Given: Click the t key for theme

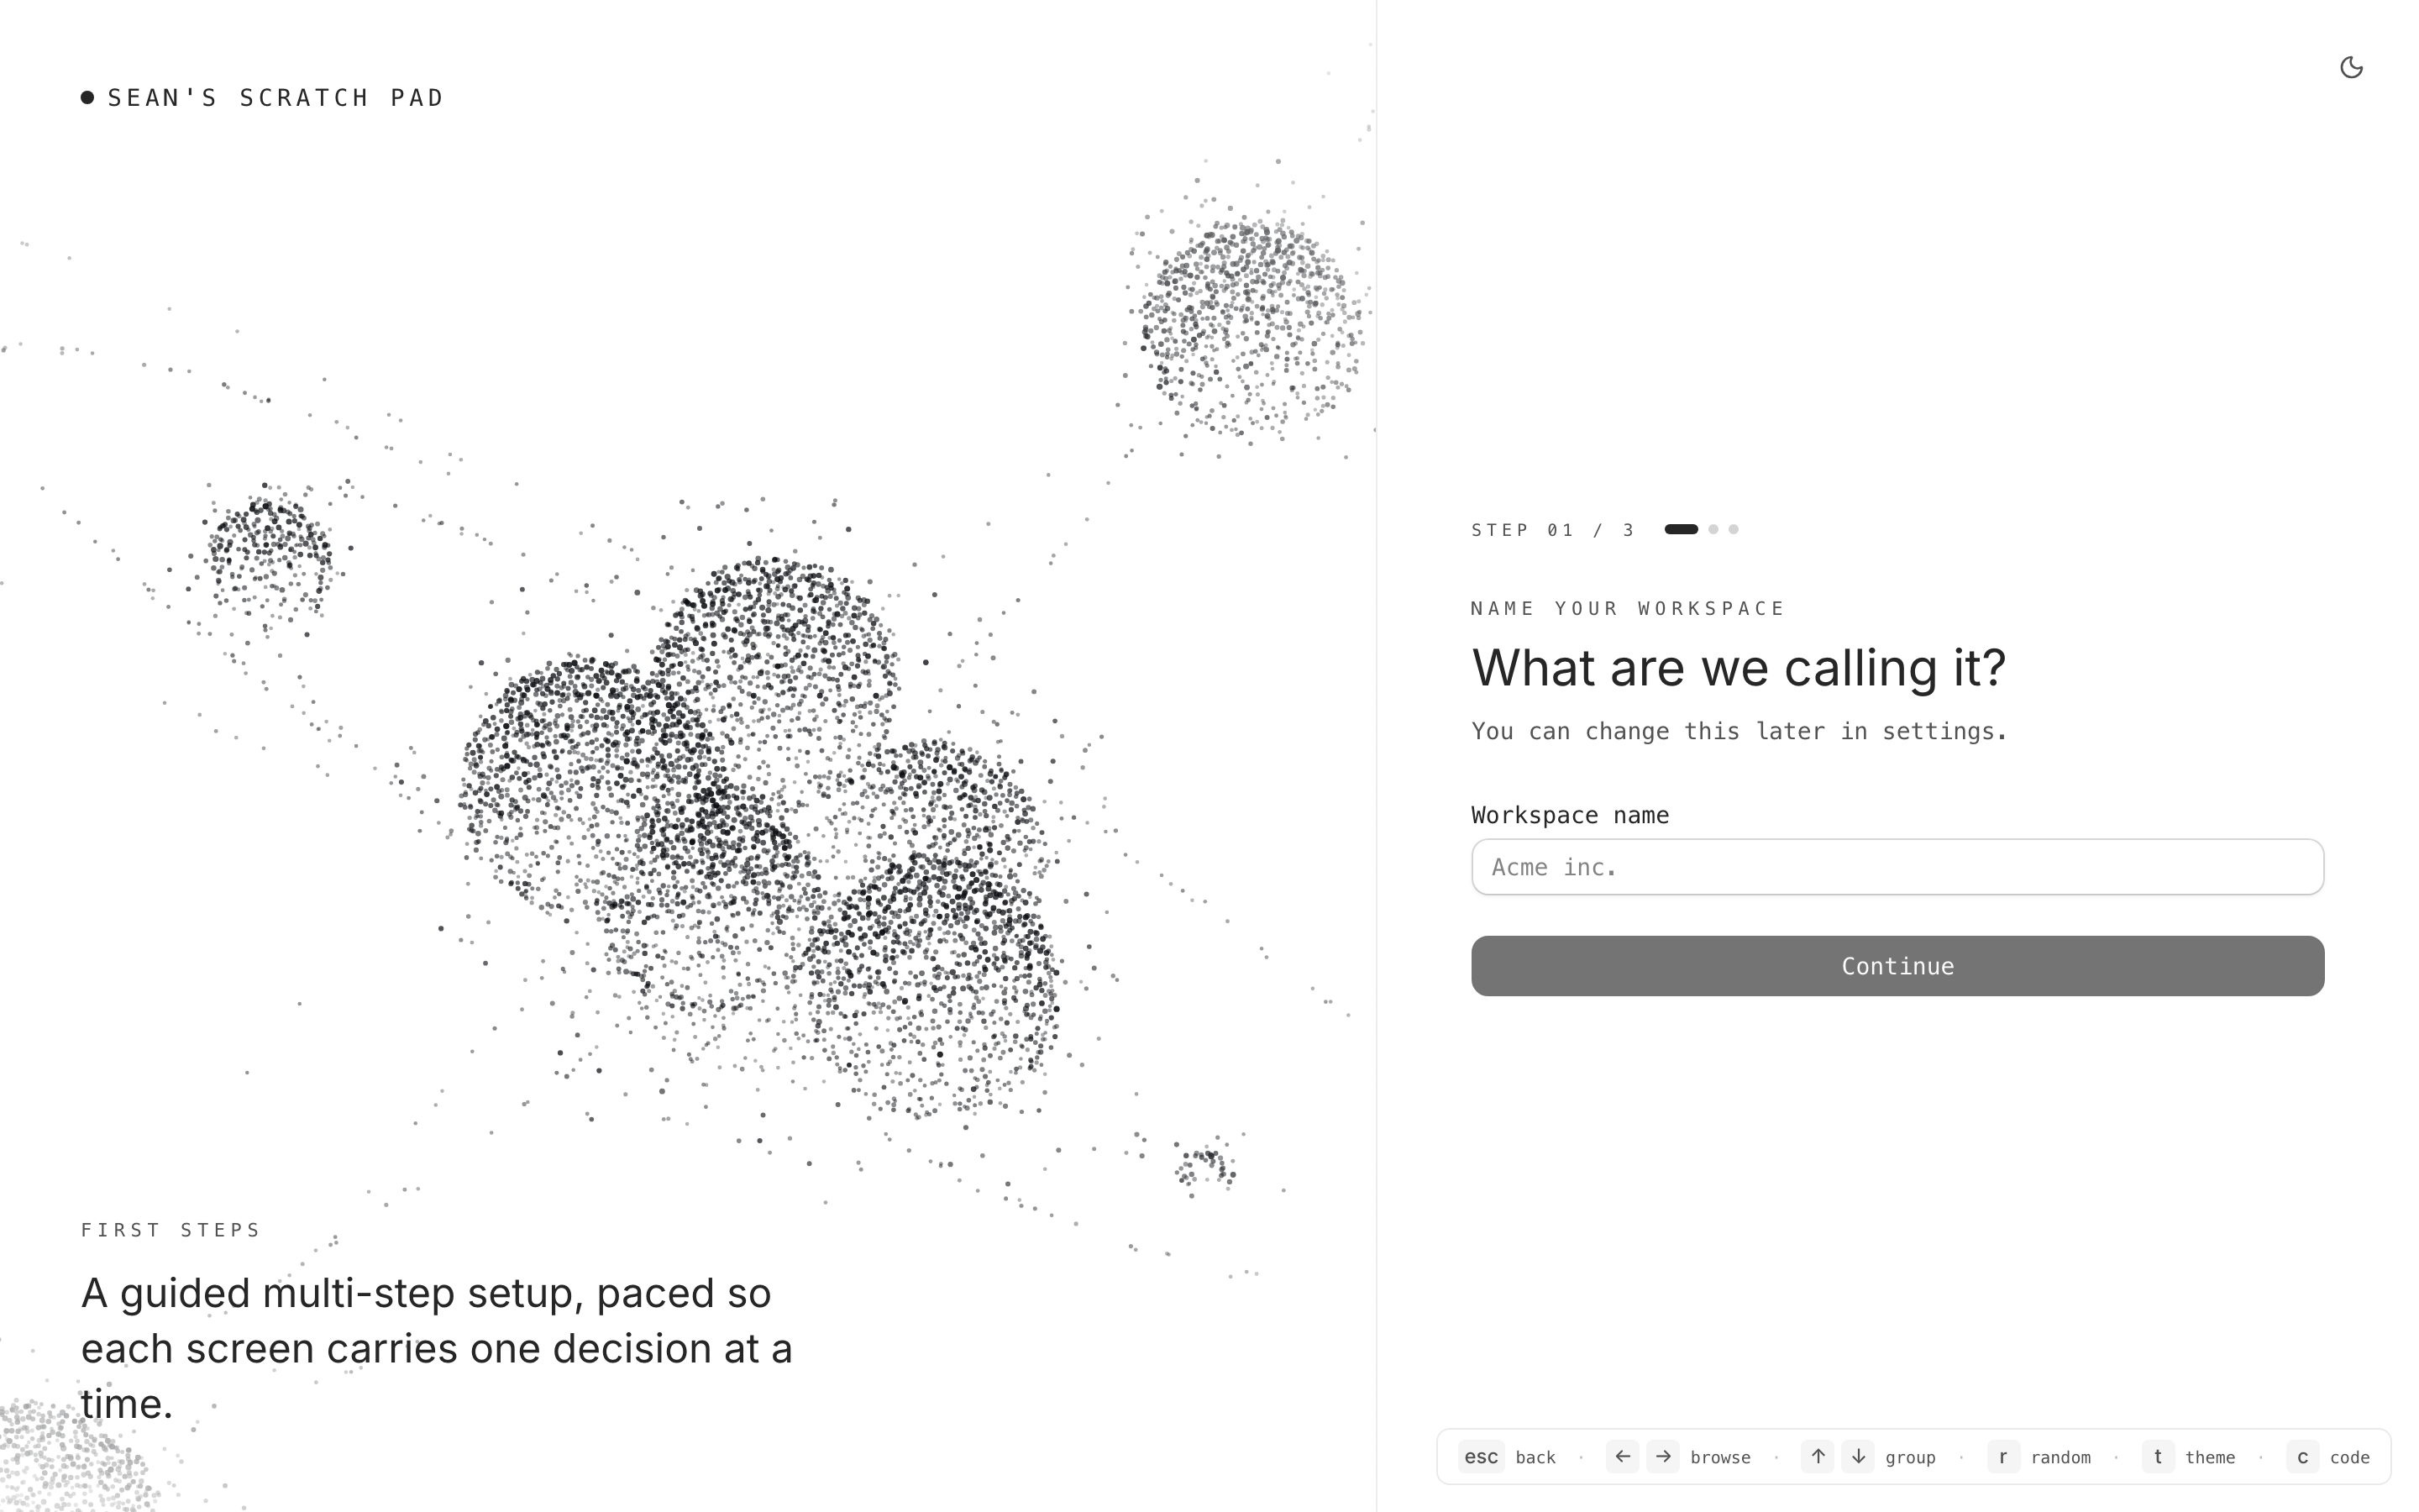Looking at the screenshot, I should coord(2157,1456).
